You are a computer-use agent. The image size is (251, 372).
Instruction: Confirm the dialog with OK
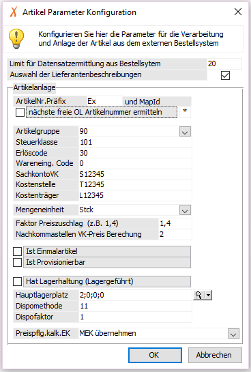[155, 355]
